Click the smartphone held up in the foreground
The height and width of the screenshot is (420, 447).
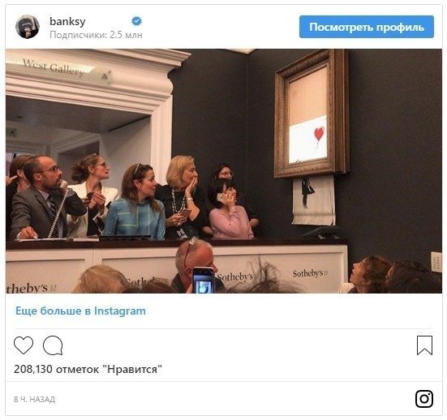point(204,280)
